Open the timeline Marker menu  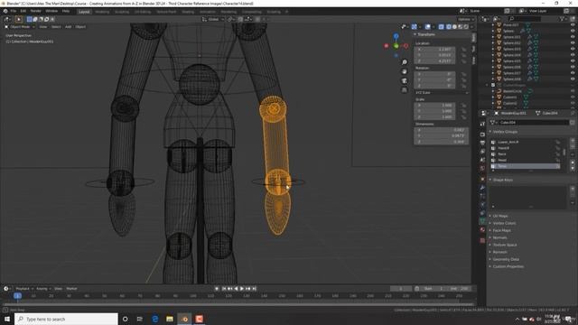[72, 289]
